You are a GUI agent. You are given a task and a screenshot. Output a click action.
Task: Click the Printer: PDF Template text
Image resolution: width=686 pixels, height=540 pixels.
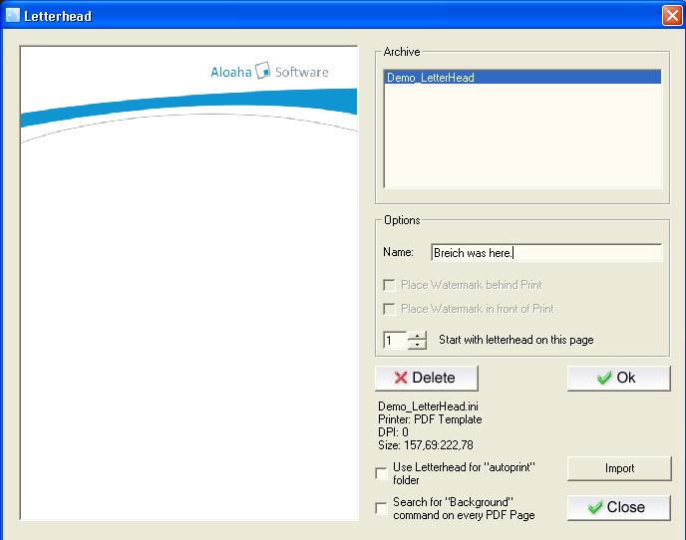430,419
